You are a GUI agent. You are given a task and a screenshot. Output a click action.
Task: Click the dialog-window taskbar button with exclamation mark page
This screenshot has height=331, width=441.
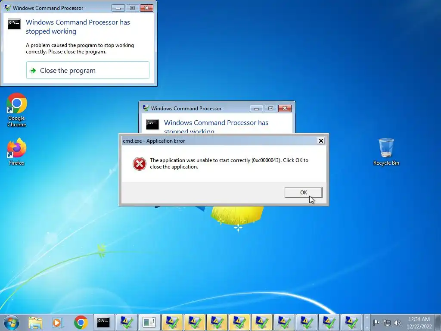coord(149,322)
